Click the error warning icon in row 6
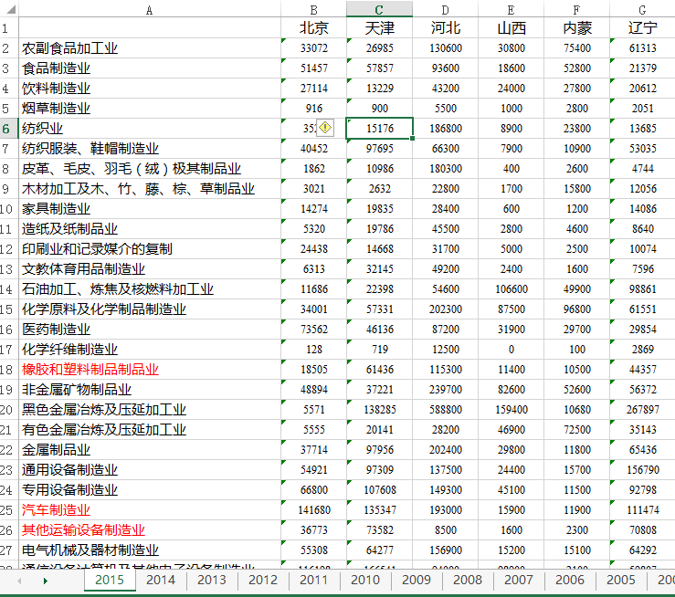 pos(325,128)
